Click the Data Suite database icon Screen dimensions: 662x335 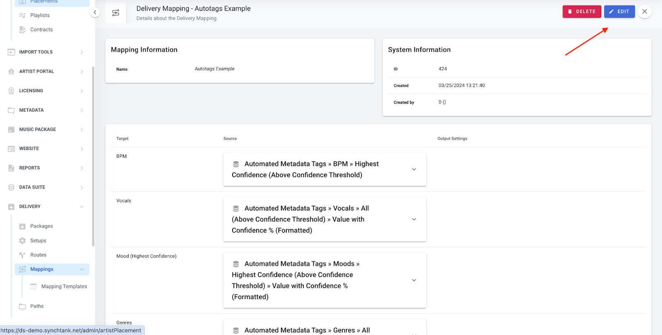[11, 188]
